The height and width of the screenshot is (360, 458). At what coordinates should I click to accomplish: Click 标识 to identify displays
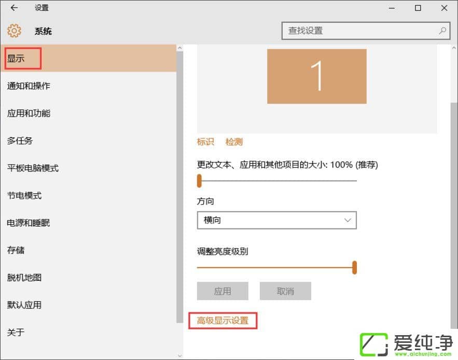point(205,142)
